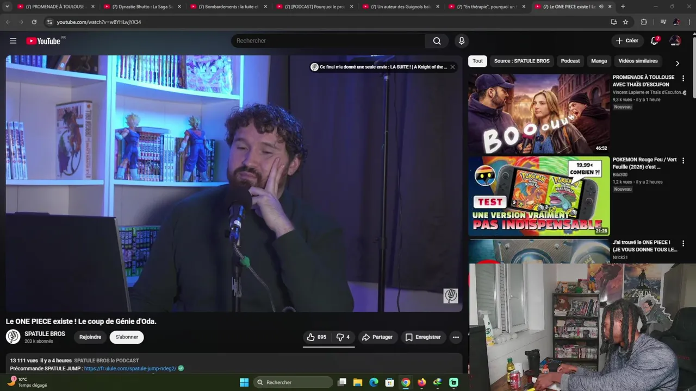Click the S'abonner button
Screen dimensions: 696x391
pos(127,337)
